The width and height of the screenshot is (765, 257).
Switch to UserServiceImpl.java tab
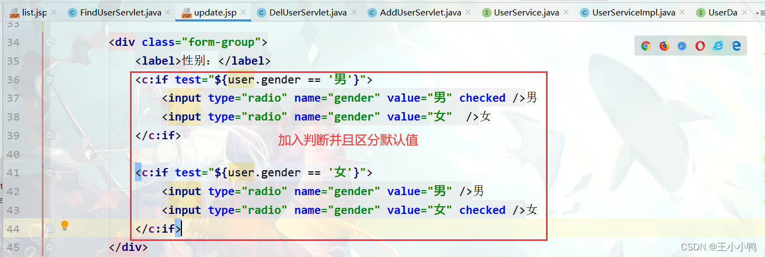pos(634,12)
